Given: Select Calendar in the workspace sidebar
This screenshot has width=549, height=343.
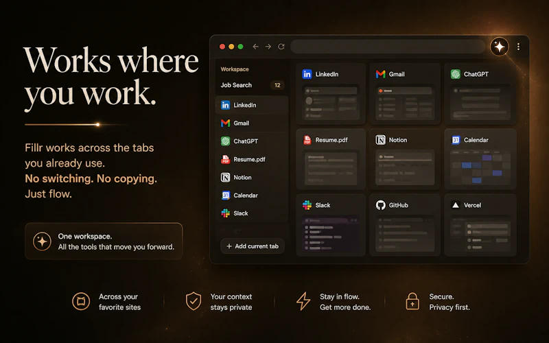Looking at the screenshot, I should click(x=252, y=196).
